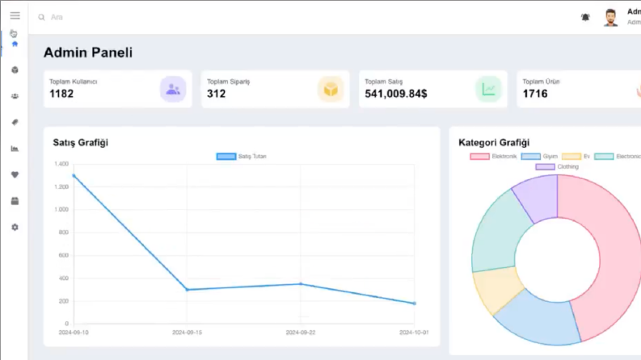Click the 2024-09-22 data point on sales chart
The width and height of the screenshot is (641, 360).
click(301, 284)
